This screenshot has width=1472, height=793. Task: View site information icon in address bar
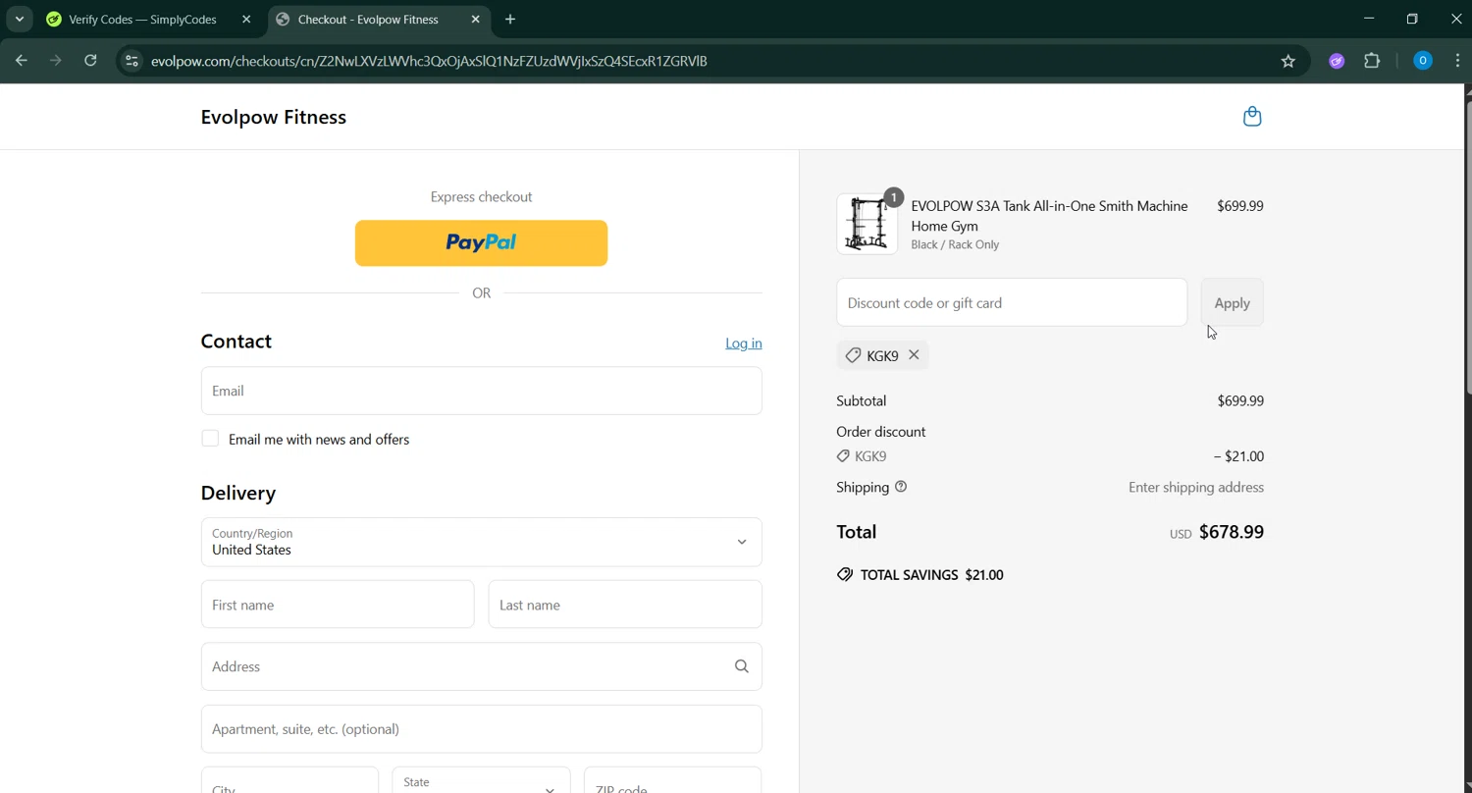click(131, 61)
